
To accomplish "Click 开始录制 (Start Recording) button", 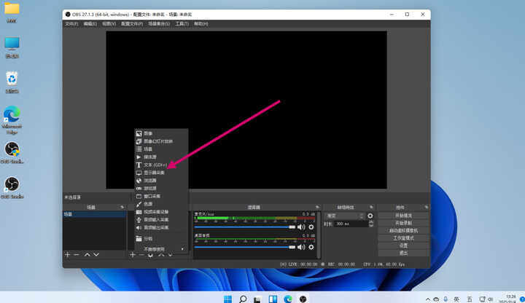I will pos(403,223).
